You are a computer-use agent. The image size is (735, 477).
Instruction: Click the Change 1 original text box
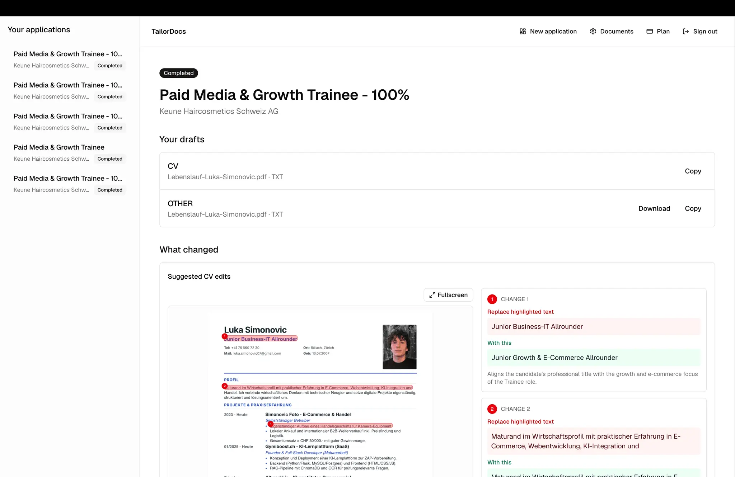[x=594, y=326]
